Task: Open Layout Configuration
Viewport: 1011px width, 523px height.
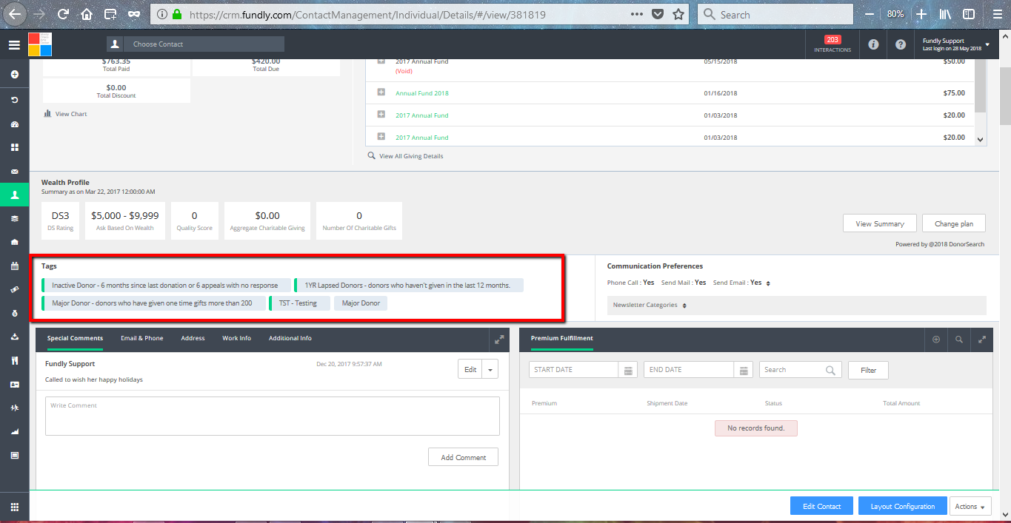Action: pyautogui.click(x=903, y=506)
